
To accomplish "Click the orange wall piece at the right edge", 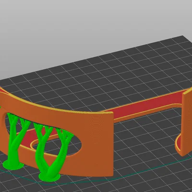I will pos(186,121).
